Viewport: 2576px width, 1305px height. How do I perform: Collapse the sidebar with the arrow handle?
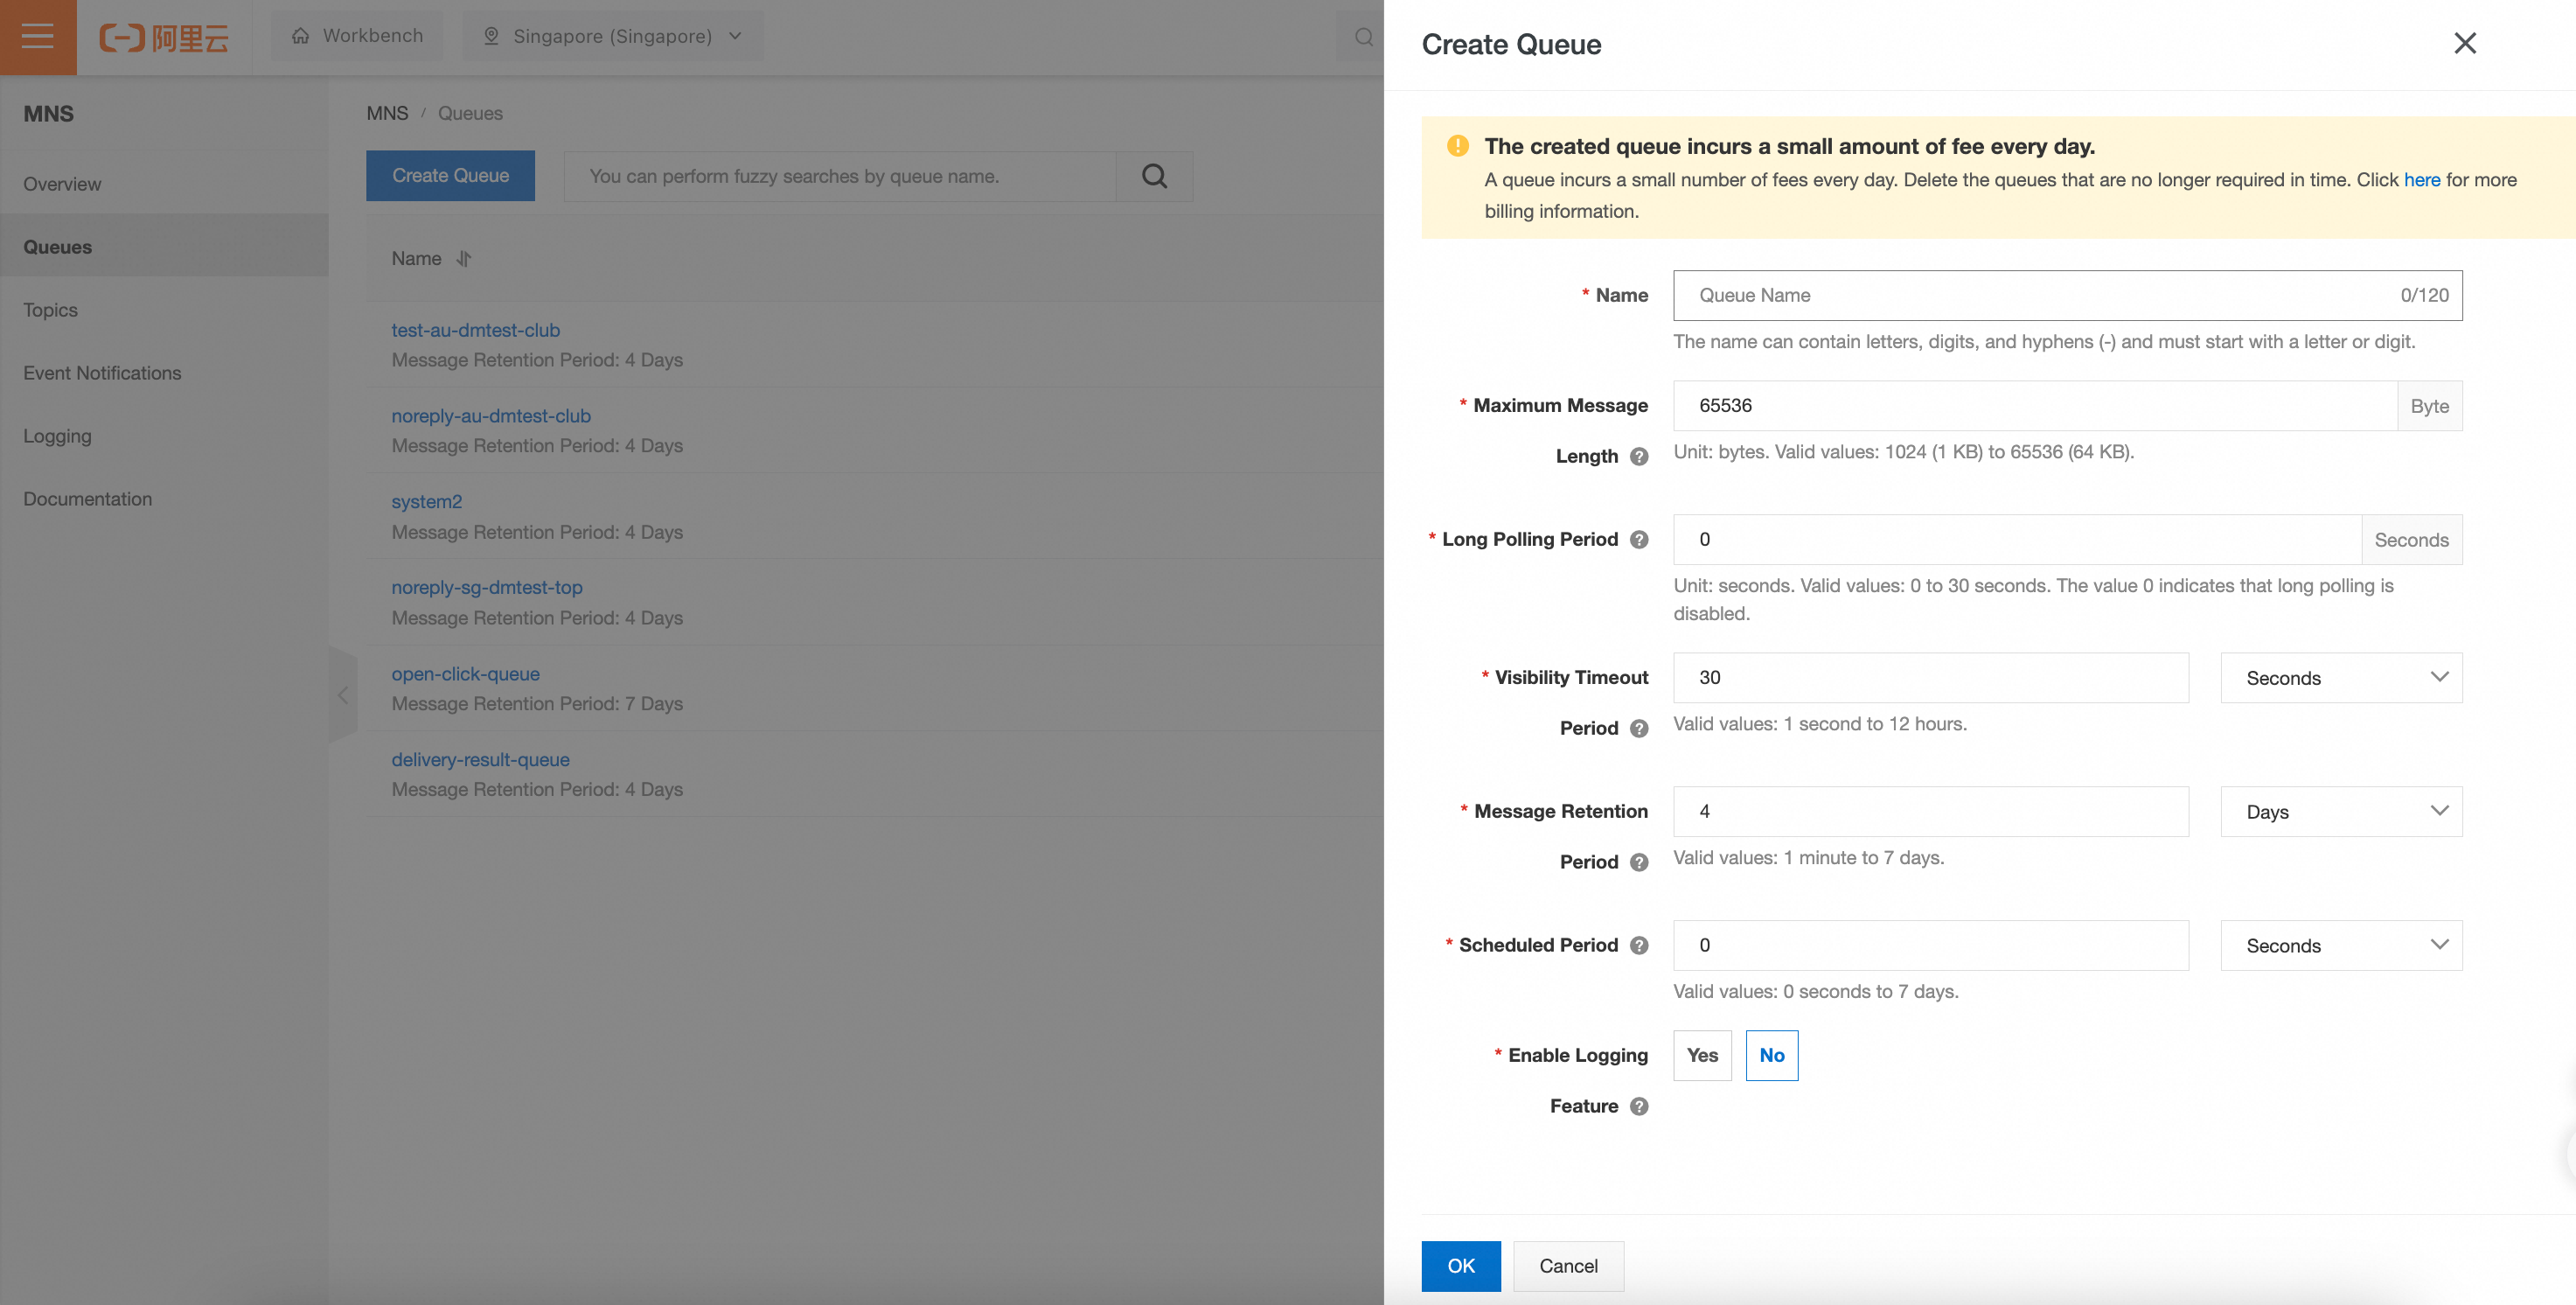coord(343,695)
